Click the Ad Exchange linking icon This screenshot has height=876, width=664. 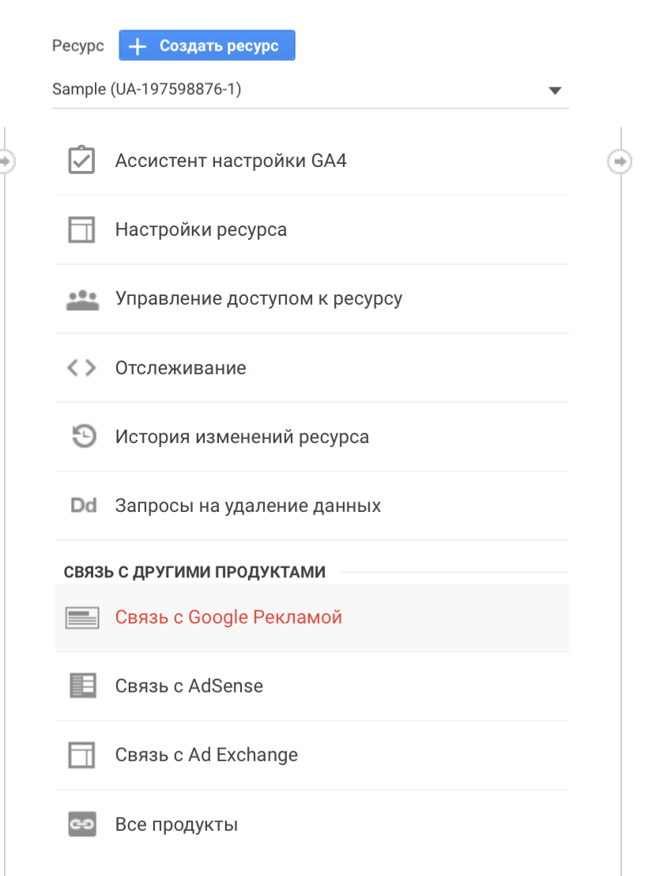[x=81, y=755]
